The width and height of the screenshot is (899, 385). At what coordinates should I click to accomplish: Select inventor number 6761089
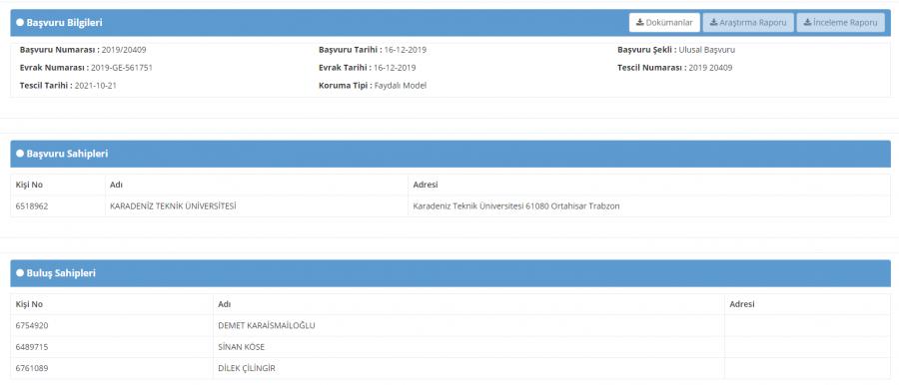(x=32, y=368)
